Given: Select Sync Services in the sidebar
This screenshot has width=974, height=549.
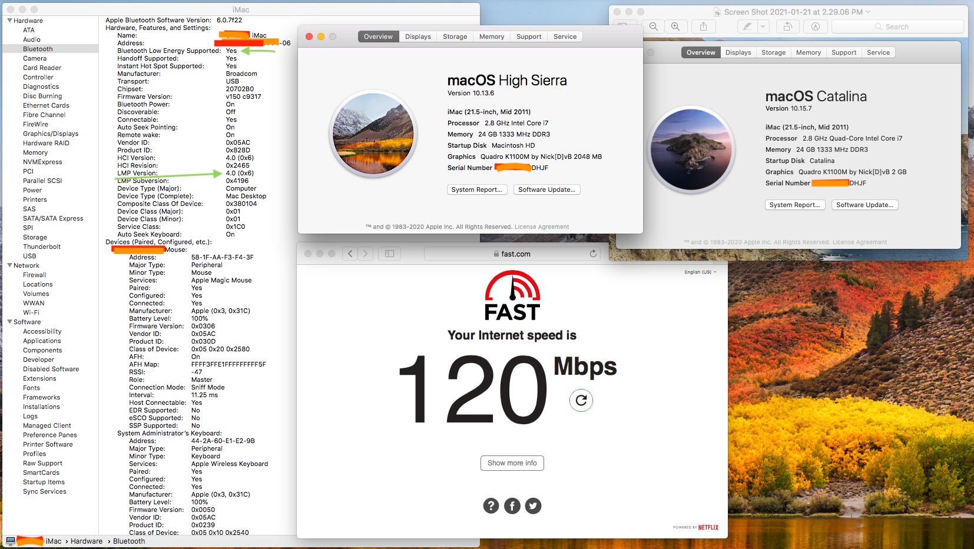Looking at the screenshot, I should [x=45, y=491].
